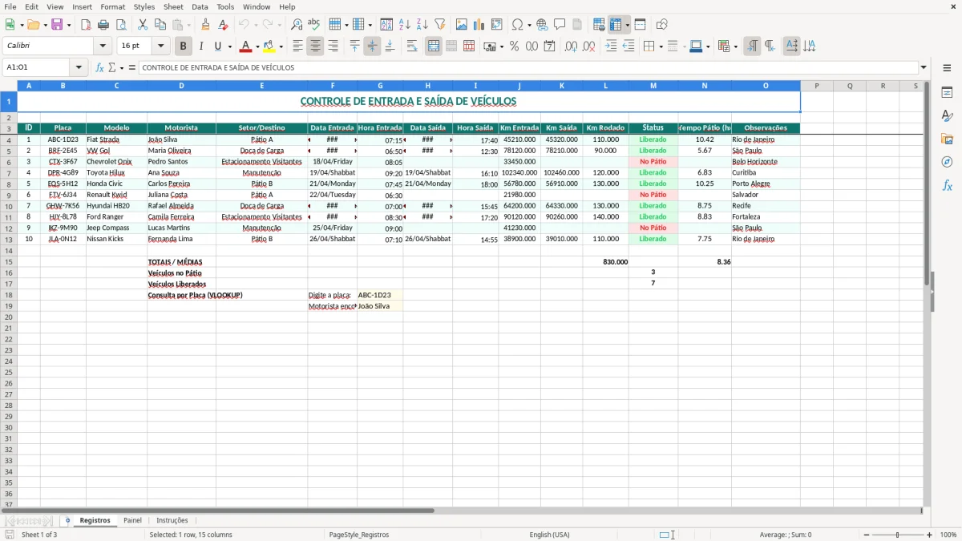Click row header 15

[9, 261]
